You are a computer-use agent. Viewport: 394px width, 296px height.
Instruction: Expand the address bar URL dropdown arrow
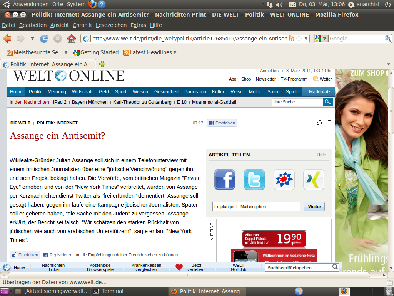(306, 39)
